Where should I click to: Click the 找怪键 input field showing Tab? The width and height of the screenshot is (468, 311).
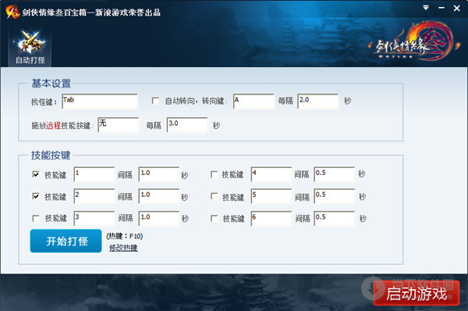(100, 102)
